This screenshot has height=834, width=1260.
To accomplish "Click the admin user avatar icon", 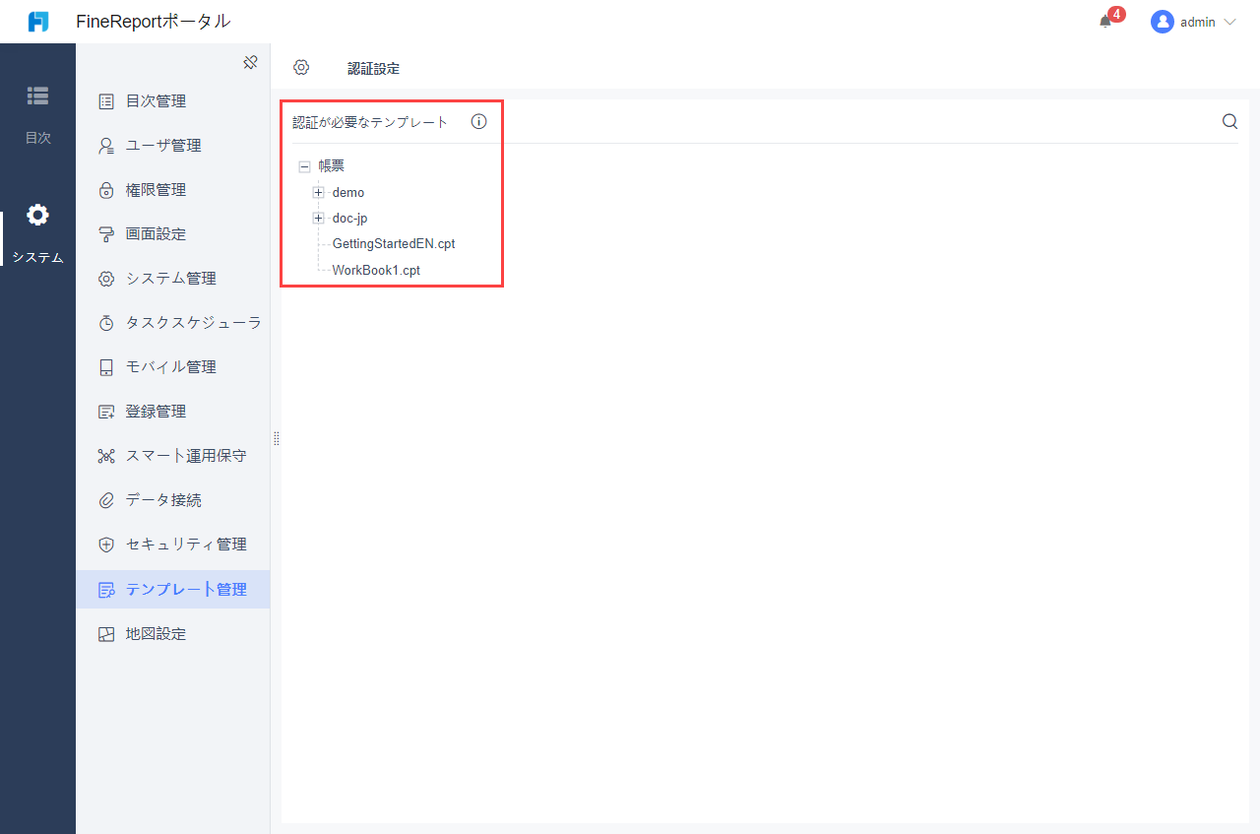I will coord(1162,22).
